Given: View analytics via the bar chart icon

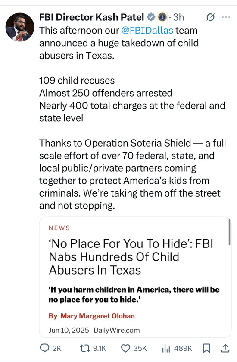Looking at the screenshot, I should click(x=166, y=348).
